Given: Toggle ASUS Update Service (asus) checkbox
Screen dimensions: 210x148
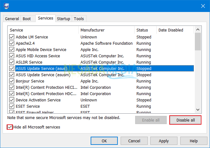Looking at the screenshot, I should (x=12, y=69).
